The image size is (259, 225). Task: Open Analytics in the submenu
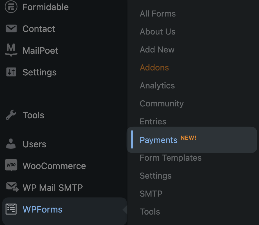[x=157, y=86]
